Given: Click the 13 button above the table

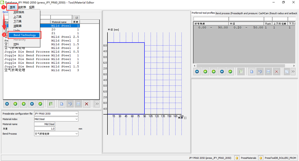Looking at the screenshot, I should [x=76, y=18].
